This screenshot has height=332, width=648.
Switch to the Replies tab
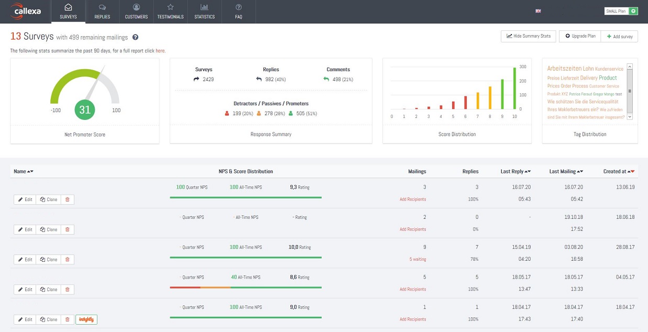[102, 12]
